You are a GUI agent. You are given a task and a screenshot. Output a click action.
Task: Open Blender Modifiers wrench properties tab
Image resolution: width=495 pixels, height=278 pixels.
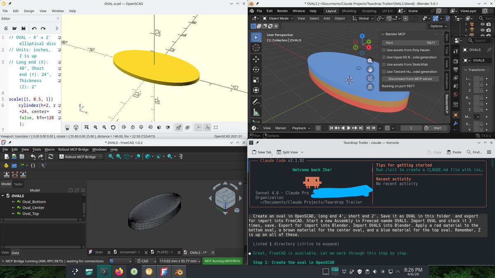pyautogui.click(x=456, y=123)
